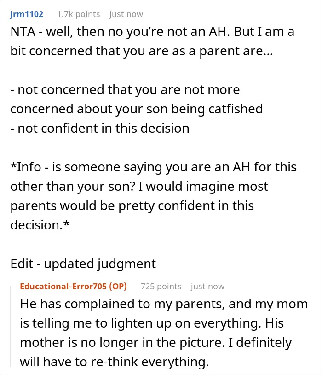The image size is (322, 375).
Task: Click the OP reply's just now timestamp
Action: (207, 286)
